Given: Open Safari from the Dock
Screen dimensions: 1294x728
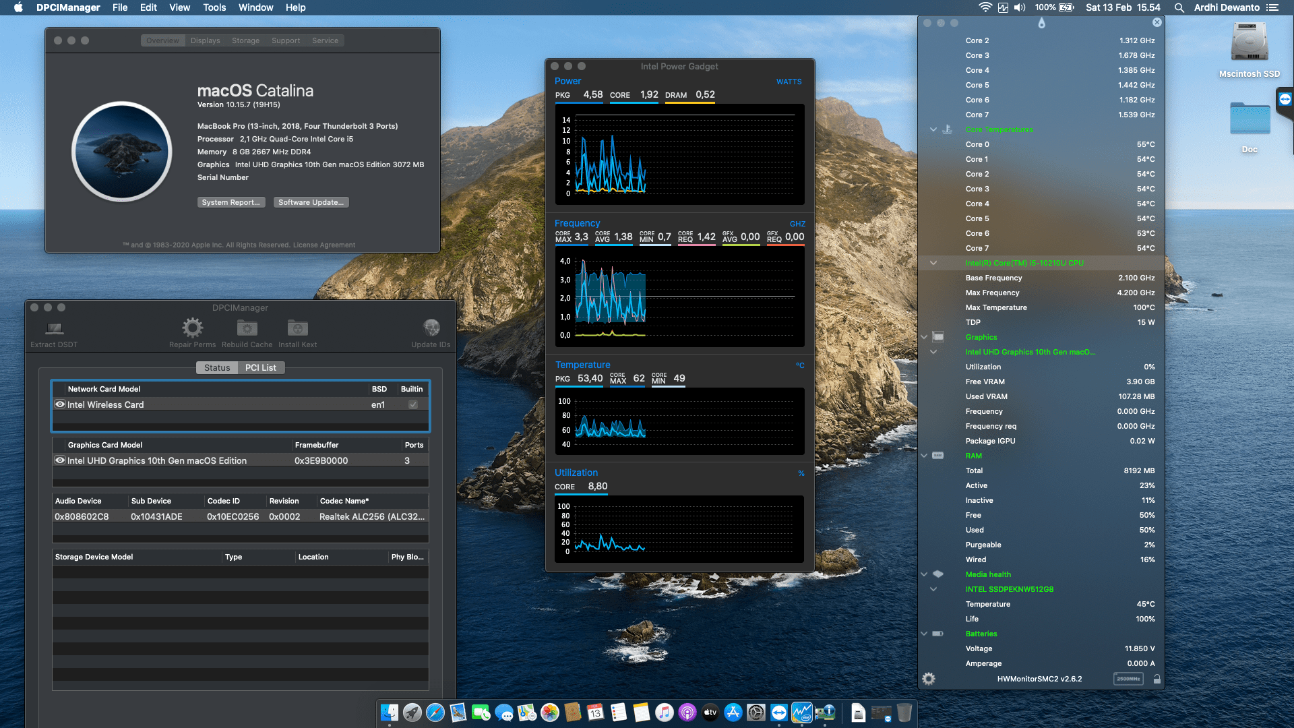Looking at the screenshot, I should point(435,712).
